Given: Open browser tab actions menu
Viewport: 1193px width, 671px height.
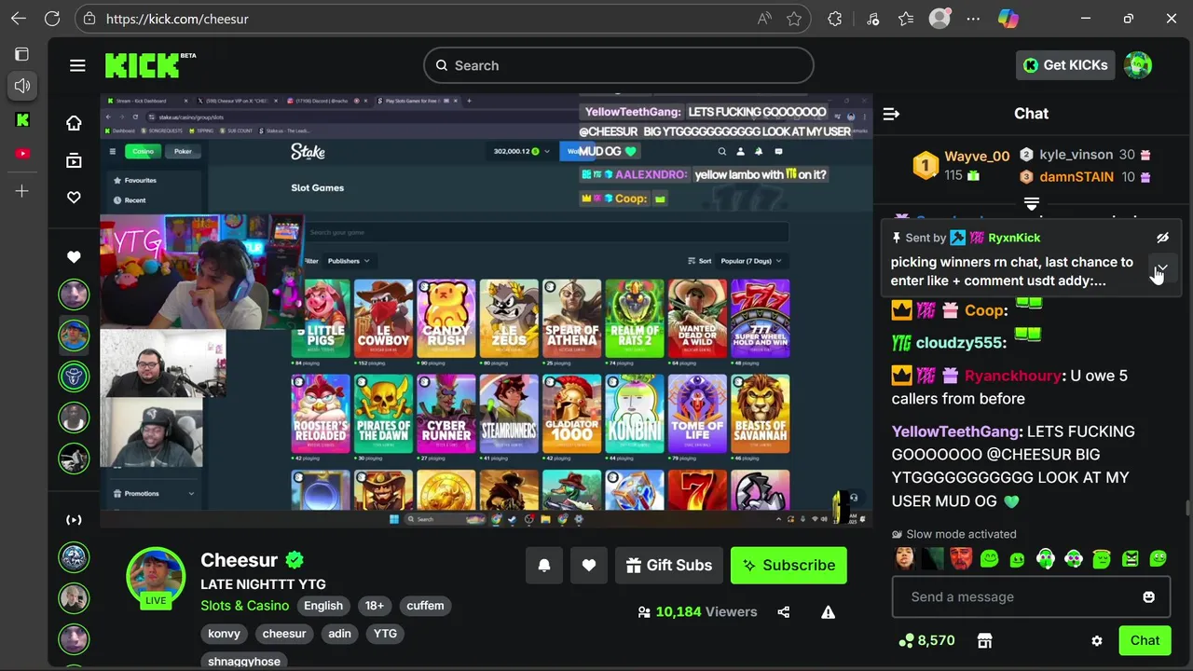Looking at the screenshot, I should point(23,54).
